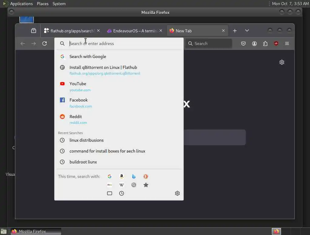The width and height of the screenshot is (310, 235).
Task: Go forward with the forward arrow
Action: (x=34, y=43)
